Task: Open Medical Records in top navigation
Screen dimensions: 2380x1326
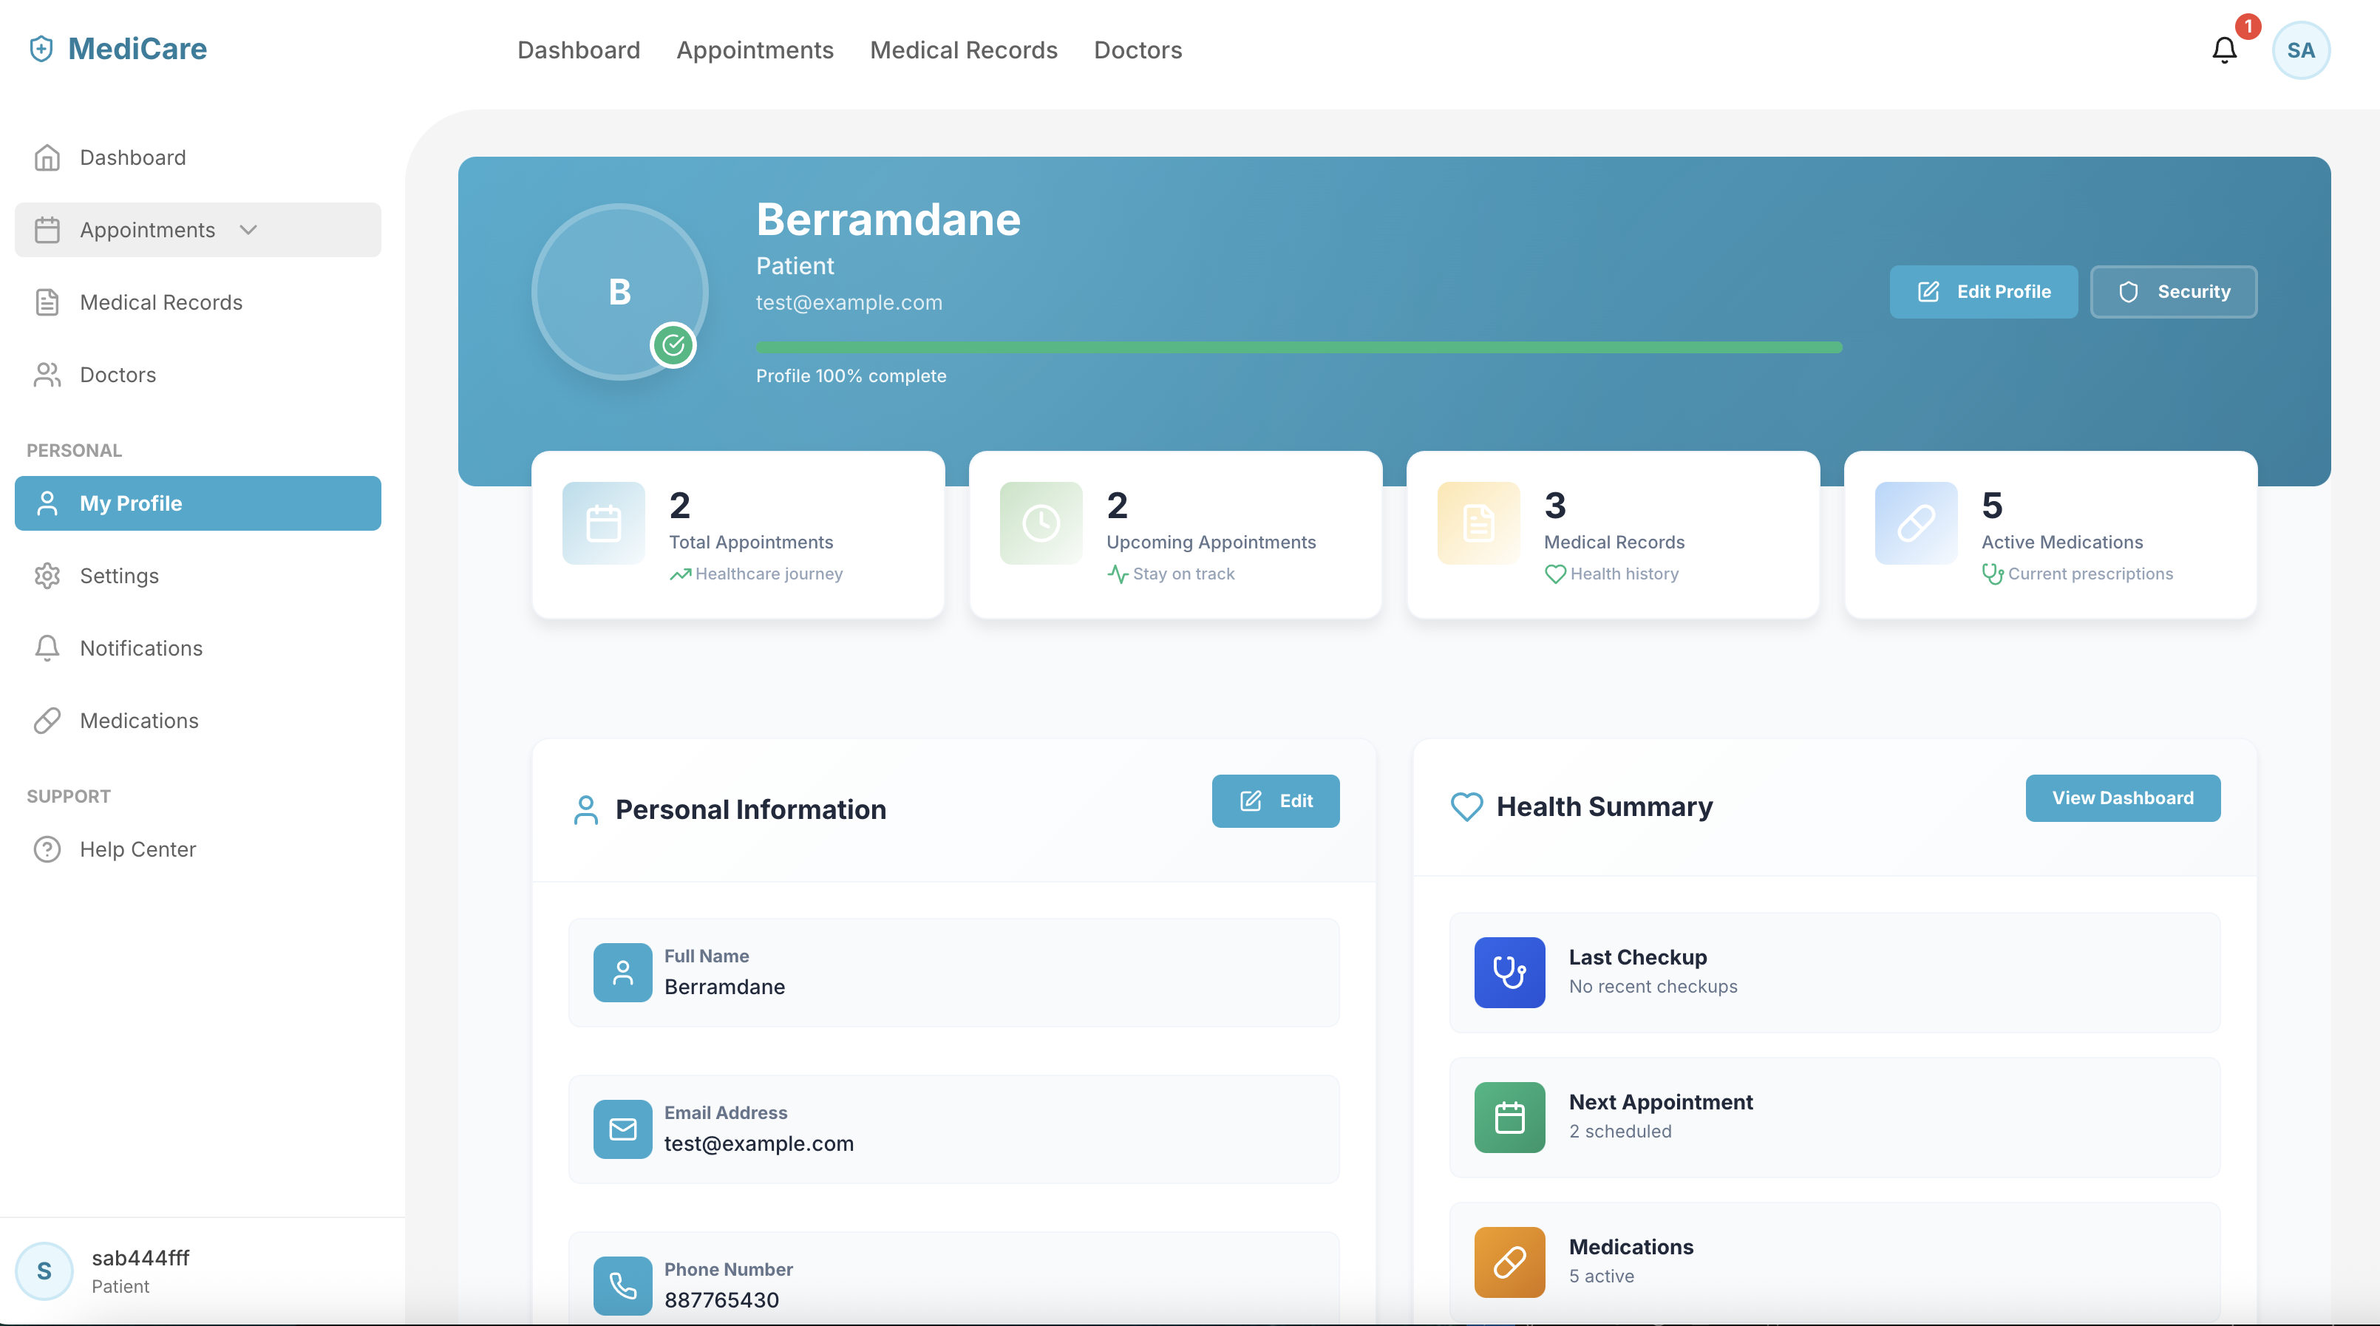Action: point(962,50)
